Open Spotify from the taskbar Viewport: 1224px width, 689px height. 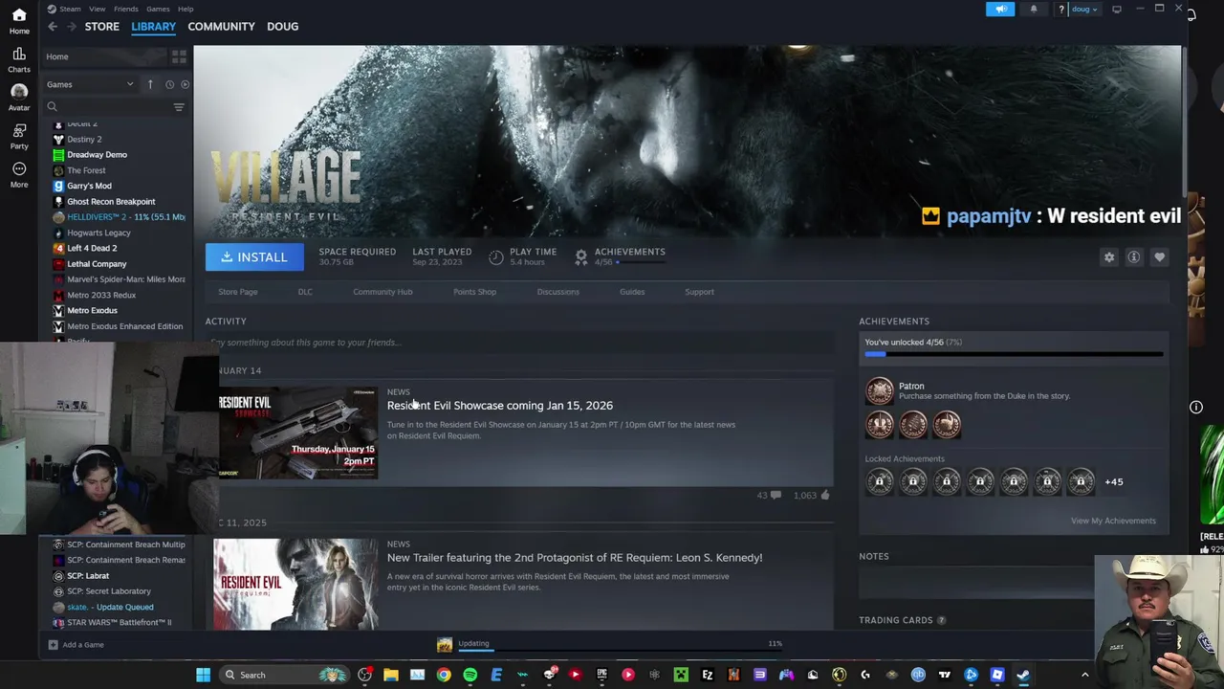point(470,675)
